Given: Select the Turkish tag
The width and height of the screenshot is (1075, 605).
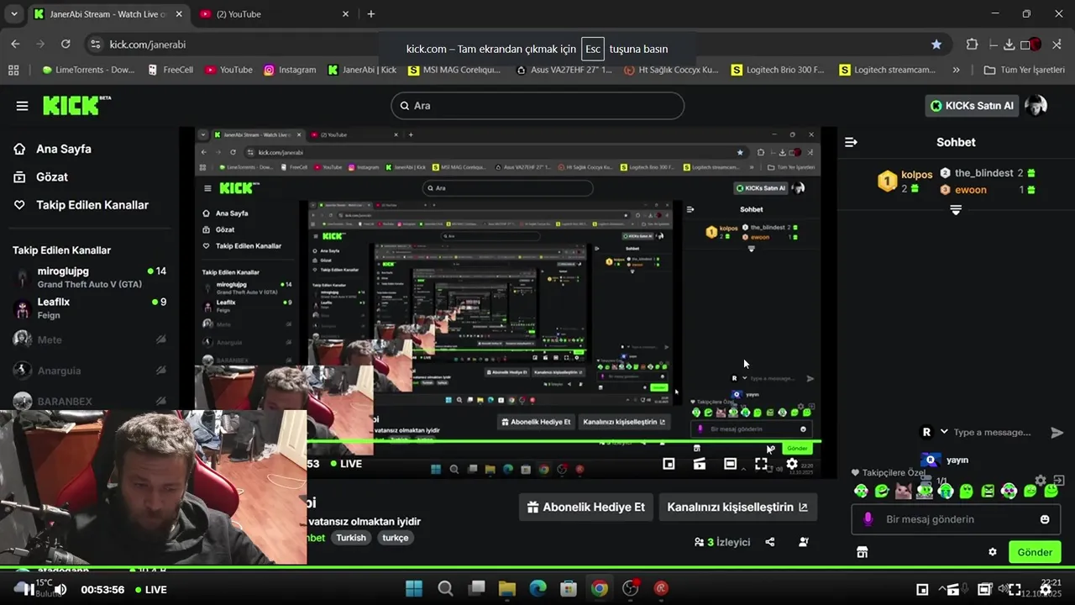Looking at the screenshot, I should point(351,538).
